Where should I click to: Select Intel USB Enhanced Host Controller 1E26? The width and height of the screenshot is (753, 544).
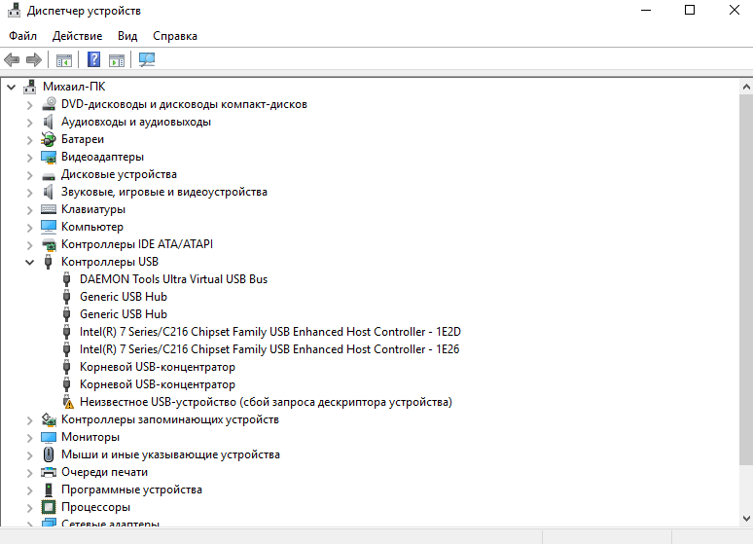coord(269,349)
